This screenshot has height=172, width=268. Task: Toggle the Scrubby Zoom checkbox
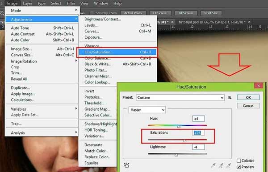(x=92, y=13)
